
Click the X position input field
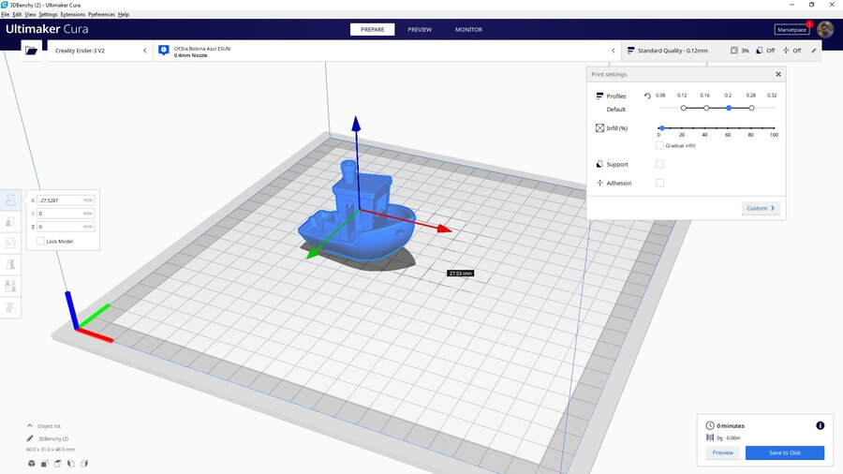coord(66,200)
